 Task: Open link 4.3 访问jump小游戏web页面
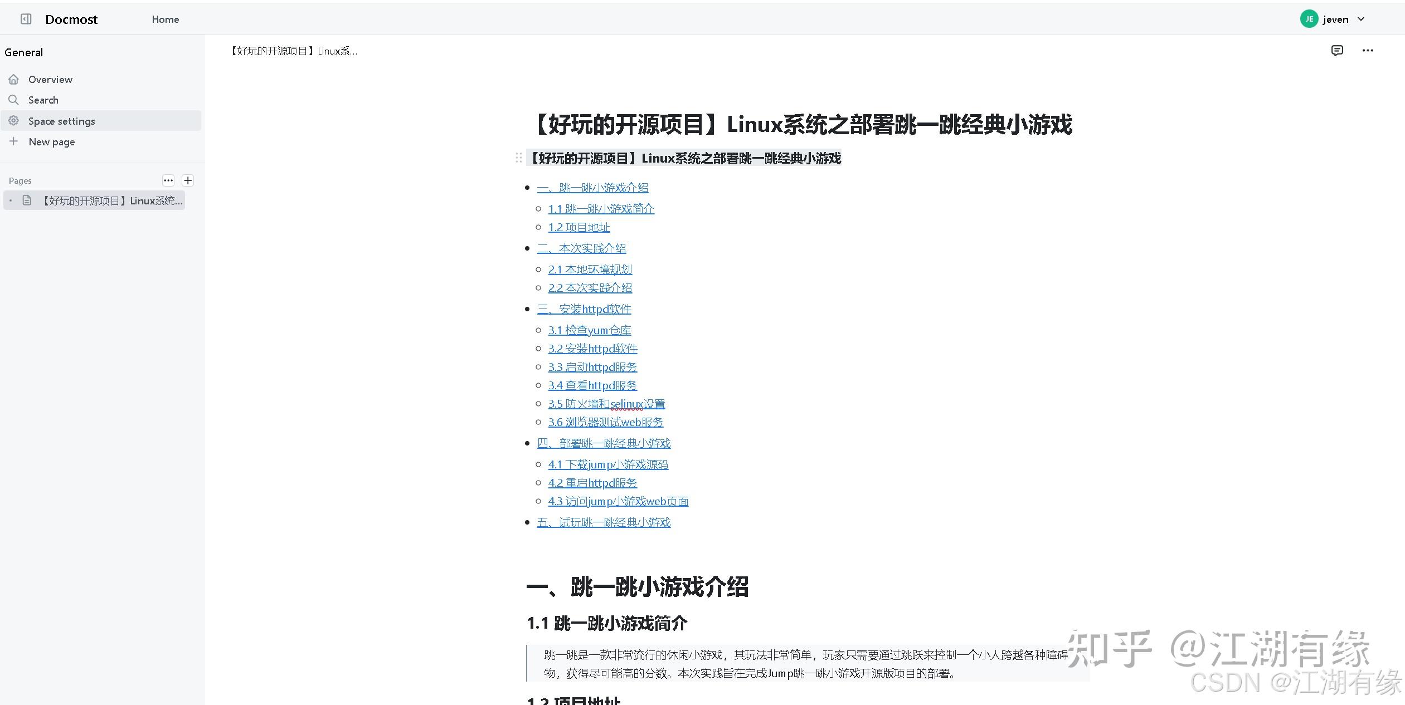(618, 501)
